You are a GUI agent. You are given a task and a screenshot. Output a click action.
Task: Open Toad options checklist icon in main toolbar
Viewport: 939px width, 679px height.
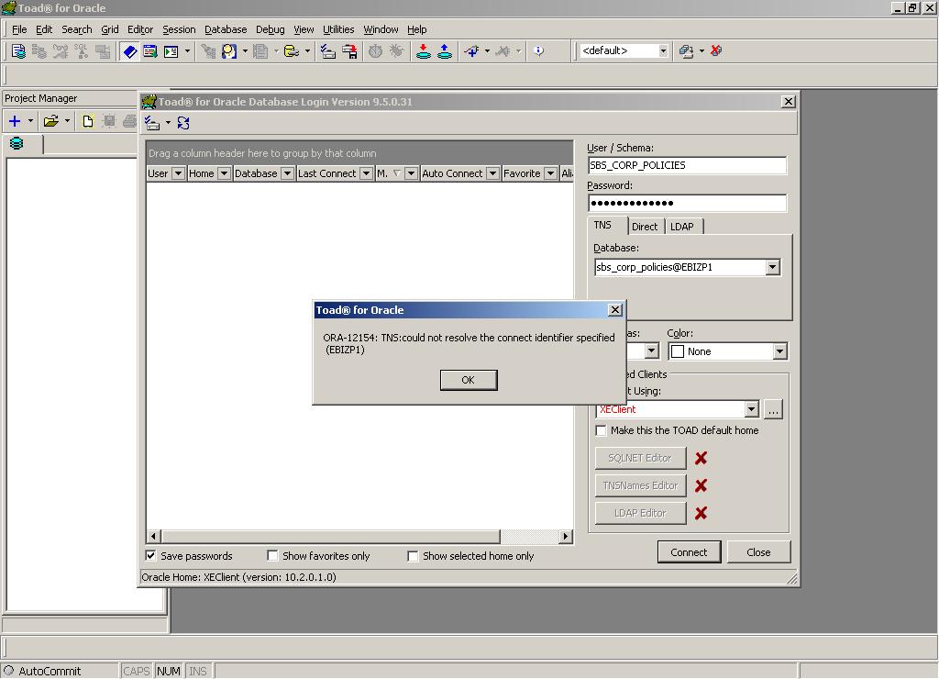327,51
